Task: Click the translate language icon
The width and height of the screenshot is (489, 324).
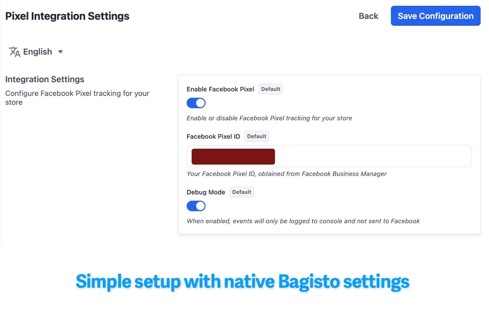Action: [15, 52]
